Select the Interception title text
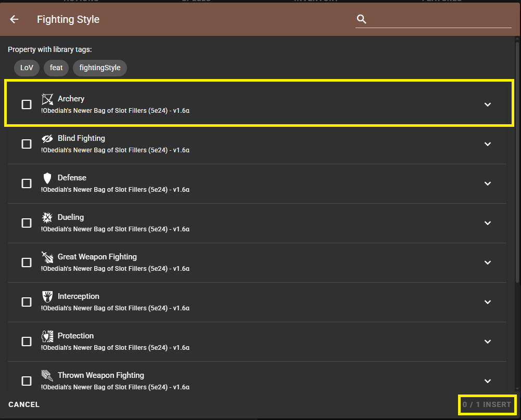 point(79,296)
